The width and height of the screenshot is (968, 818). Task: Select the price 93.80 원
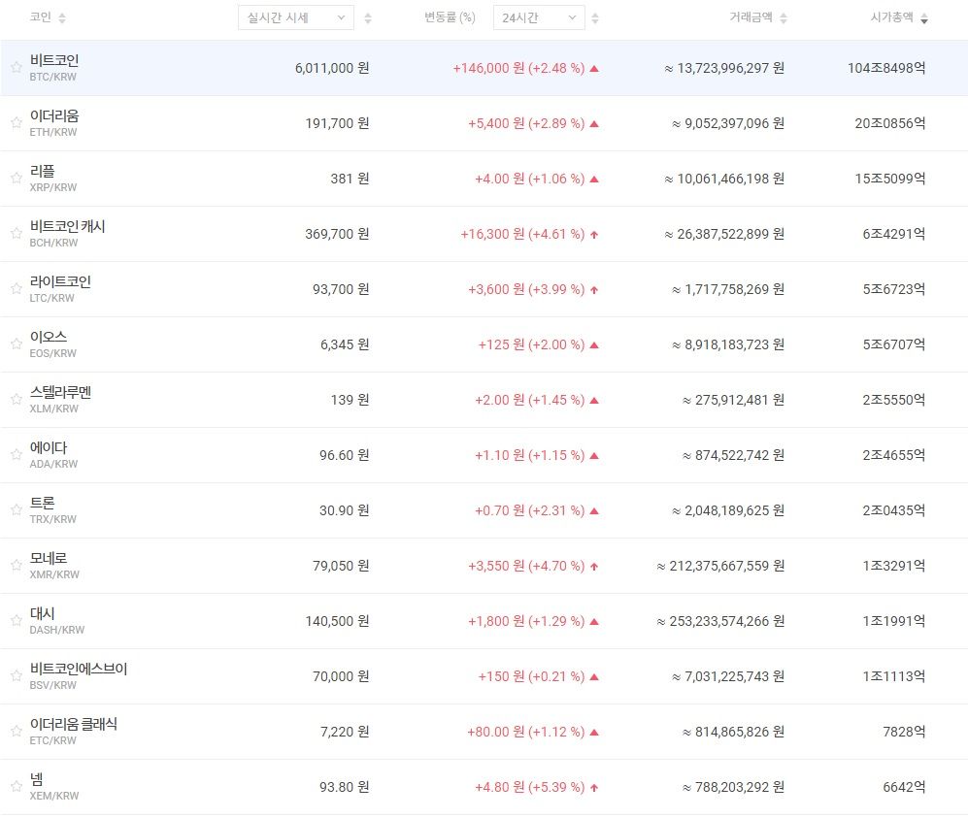click(x=344, y=787)
